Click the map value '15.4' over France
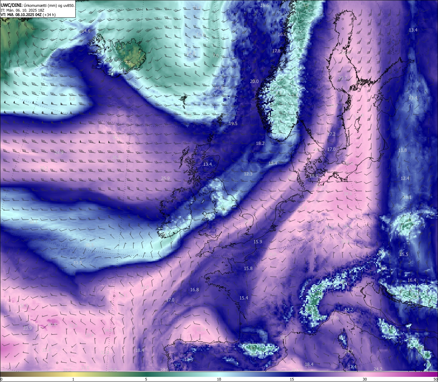Viewport: 438px width, 382px height. click(244, 298)
